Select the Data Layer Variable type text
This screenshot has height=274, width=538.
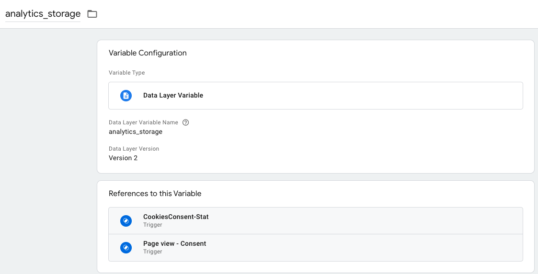pos(173,96)
